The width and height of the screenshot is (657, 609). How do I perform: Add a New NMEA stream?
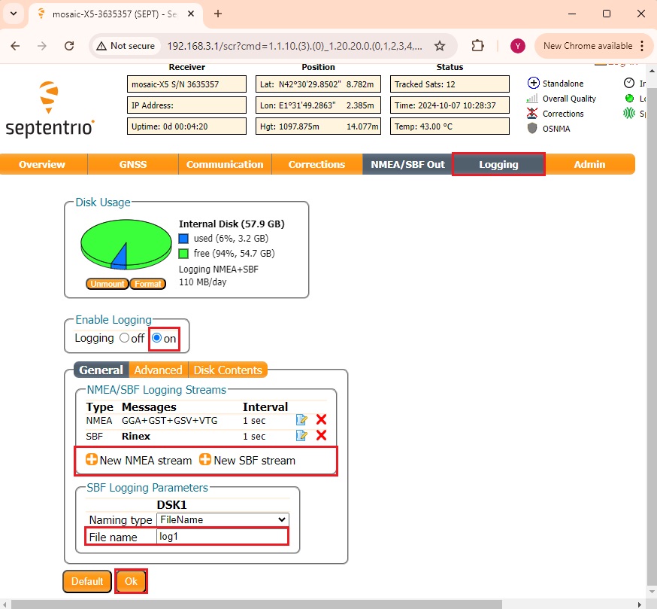[x=138, y=460]
